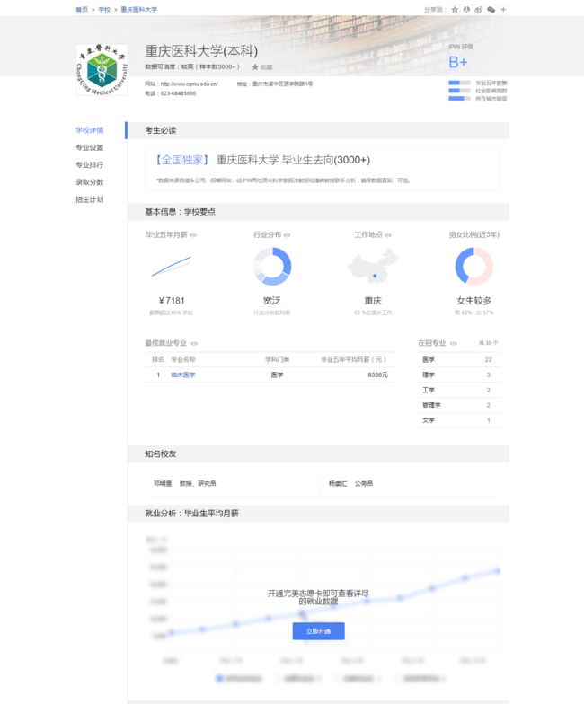Open the 临床医学 major link
This screenshot has height=704, width=584.
pos(183,375)
